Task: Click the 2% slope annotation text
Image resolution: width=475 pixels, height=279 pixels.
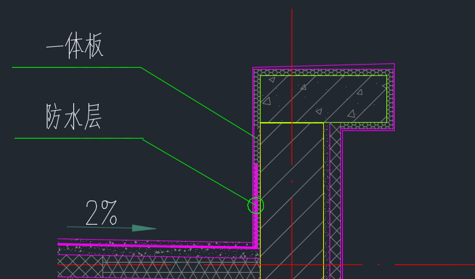Action: 101,213
